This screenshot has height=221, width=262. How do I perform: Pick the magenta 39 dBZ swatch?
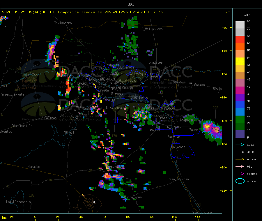240,90
